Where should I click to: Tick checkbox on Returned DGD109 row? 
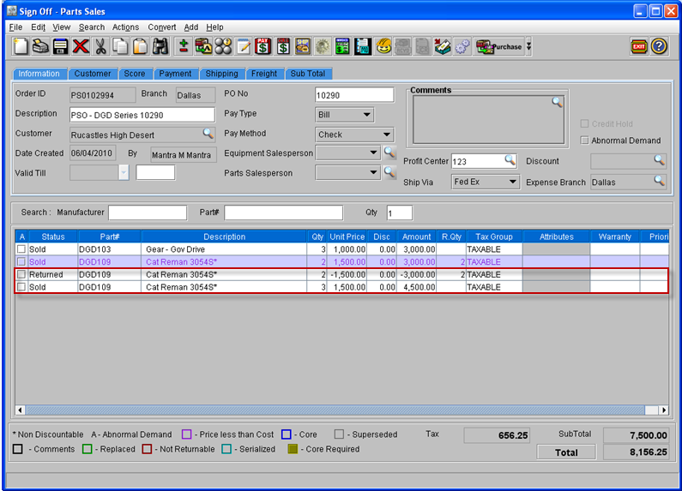point(21,274)
